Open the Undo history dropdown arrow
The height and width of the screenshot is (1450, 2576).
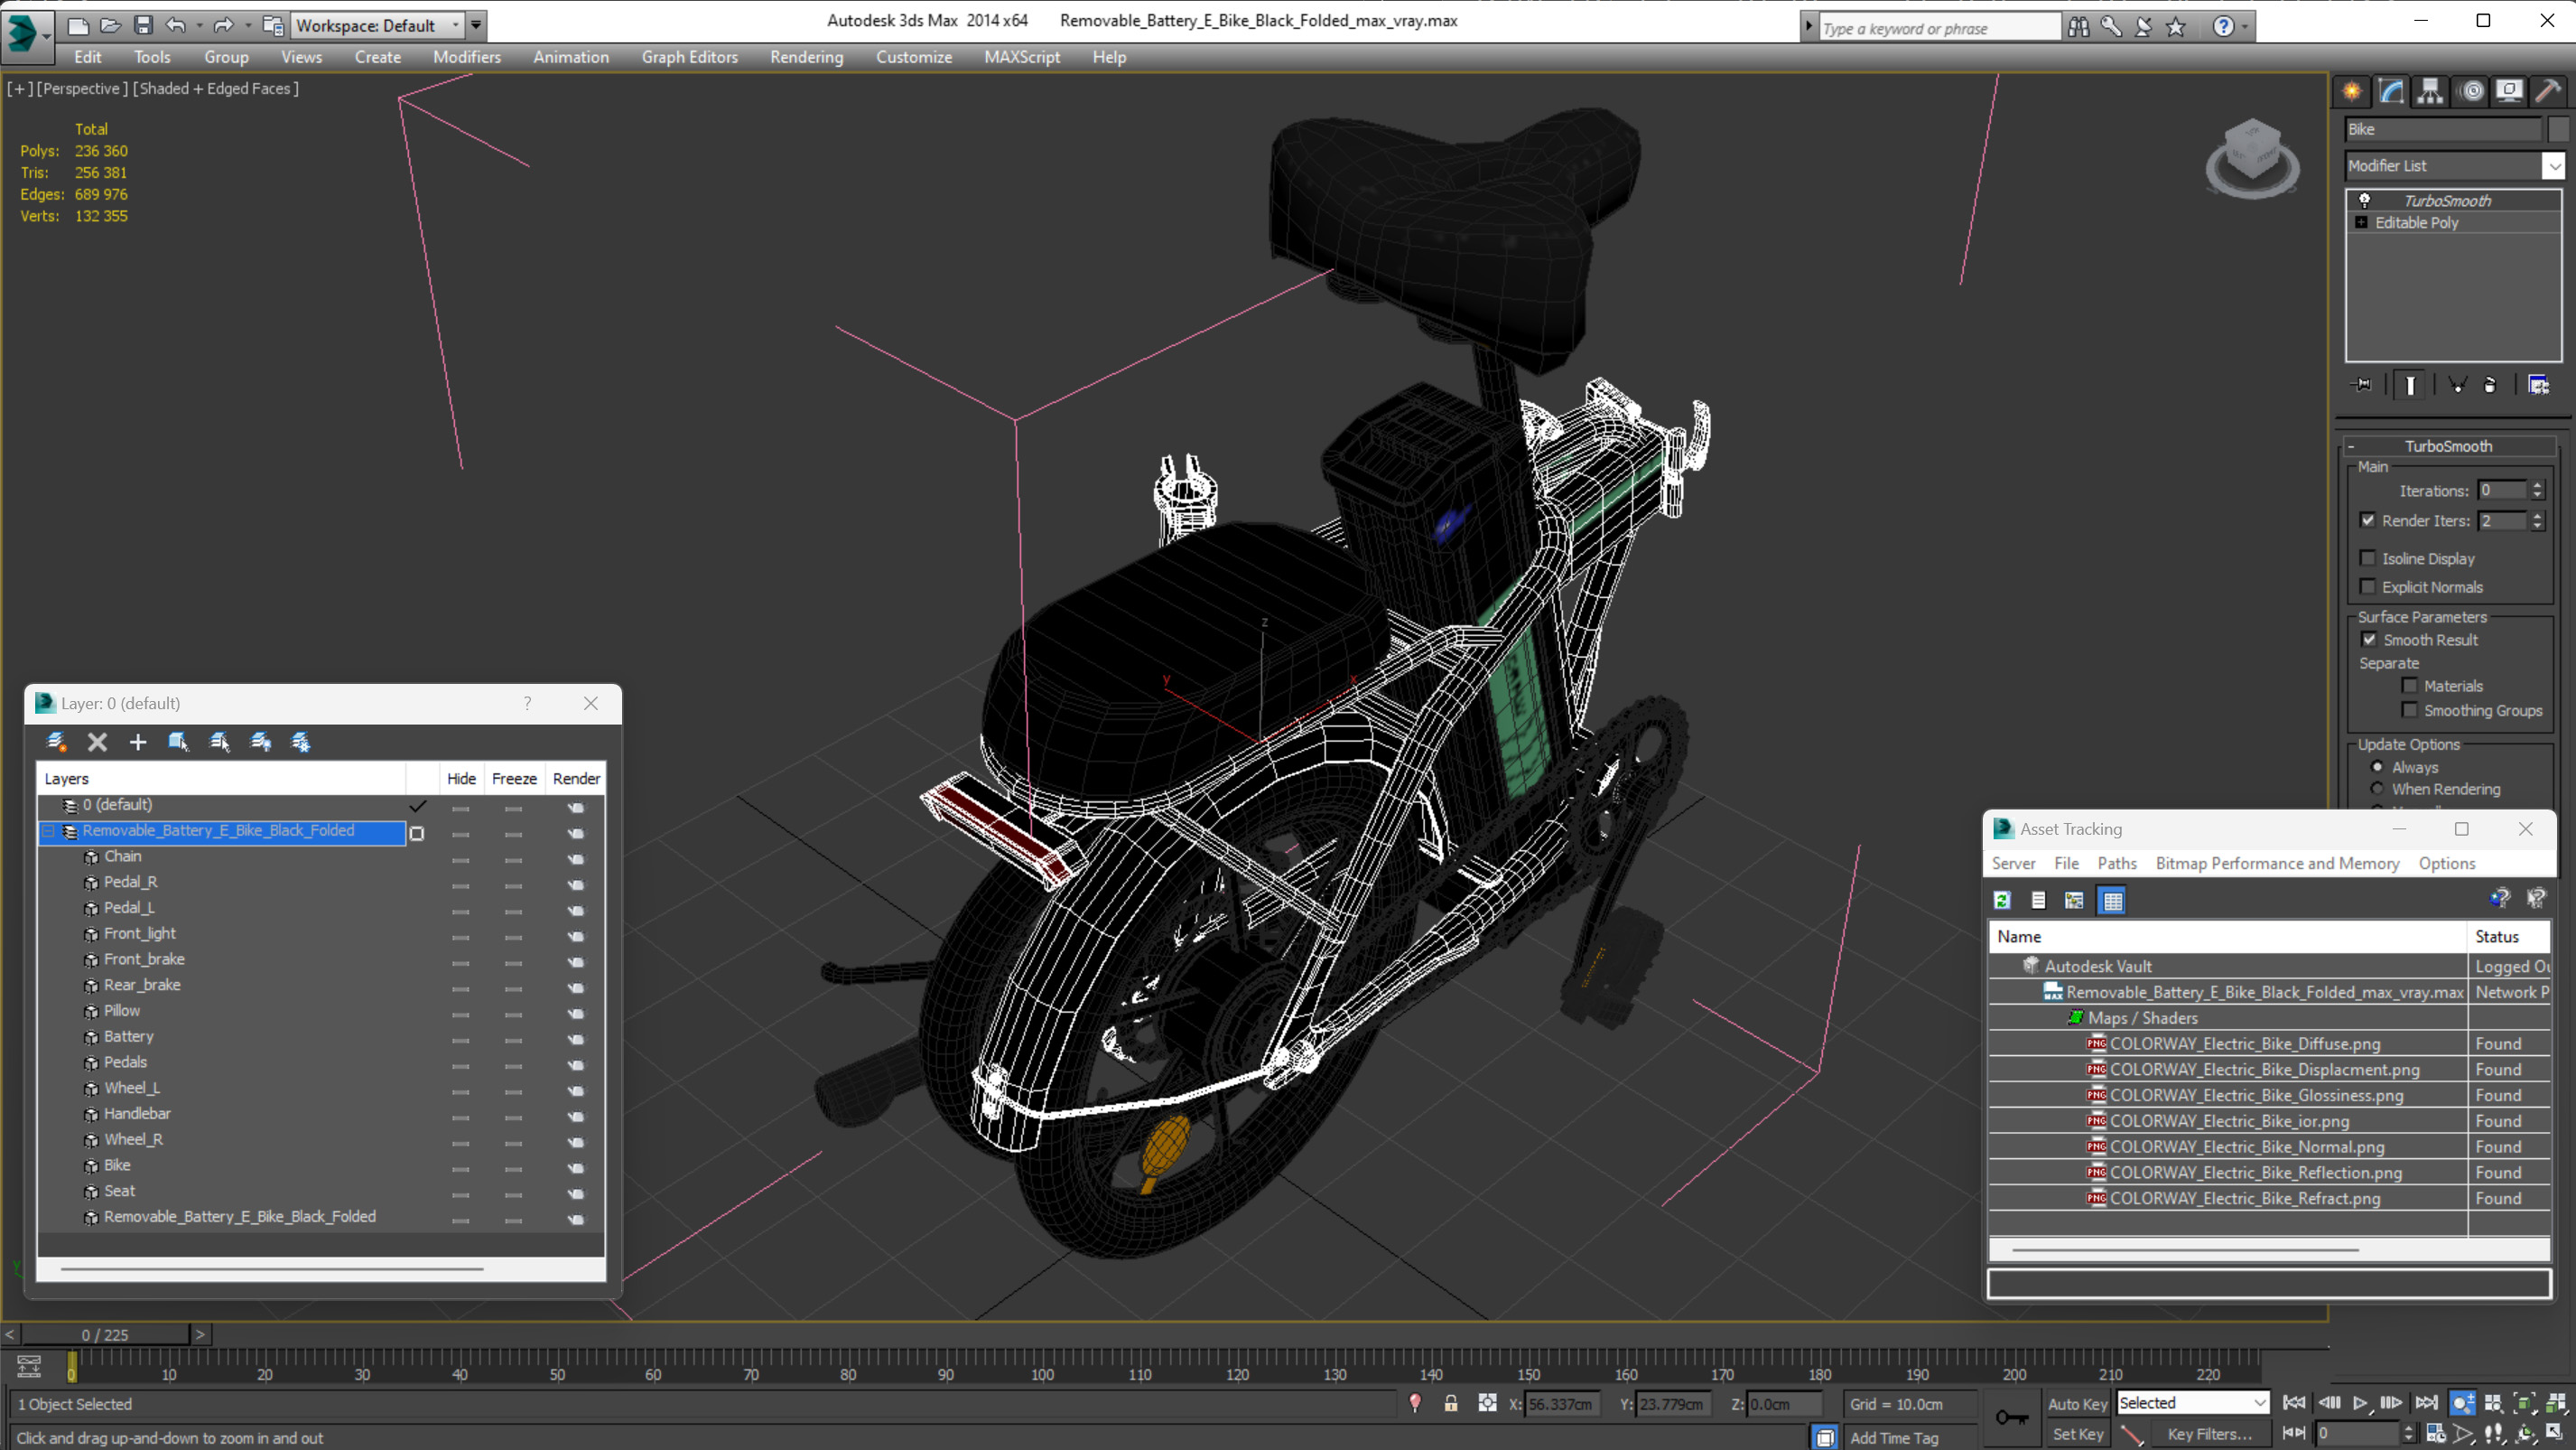coord(199,25)
